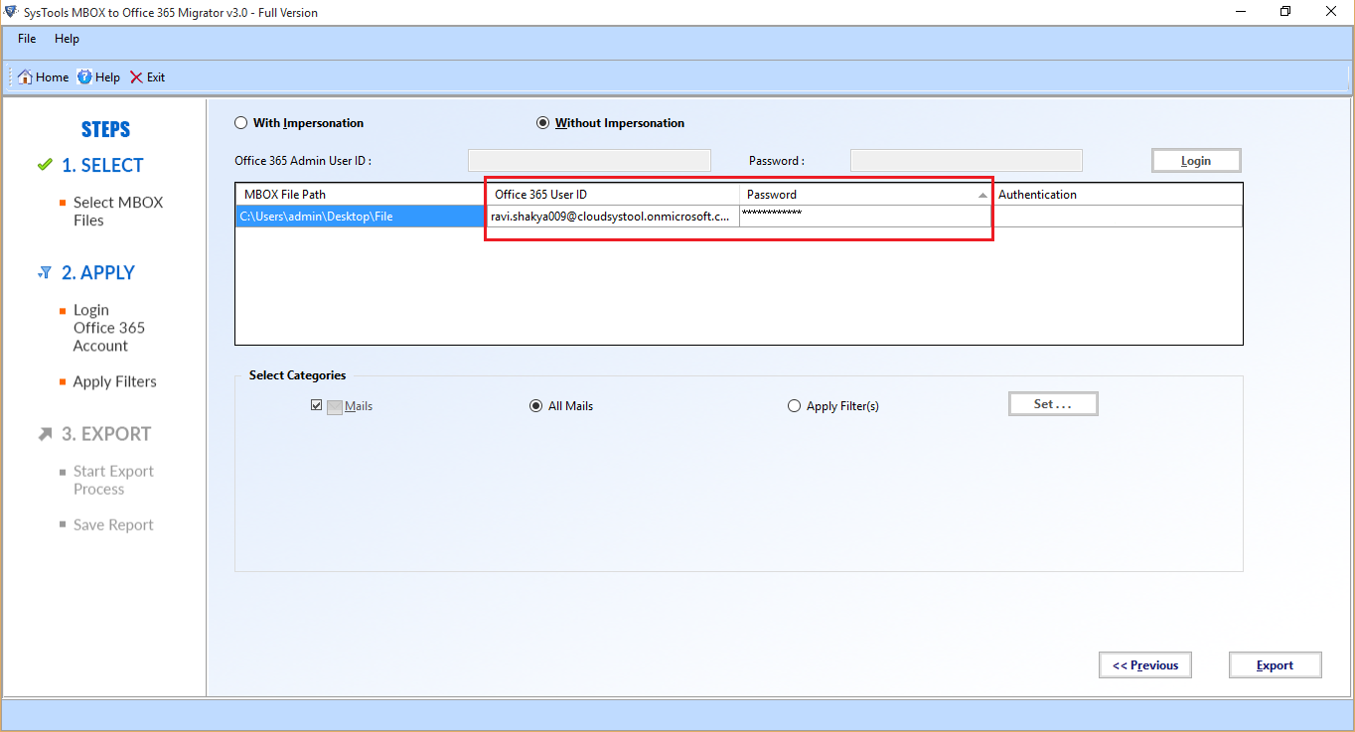Click the red Exit toolbar icon

tap(136, 77)
